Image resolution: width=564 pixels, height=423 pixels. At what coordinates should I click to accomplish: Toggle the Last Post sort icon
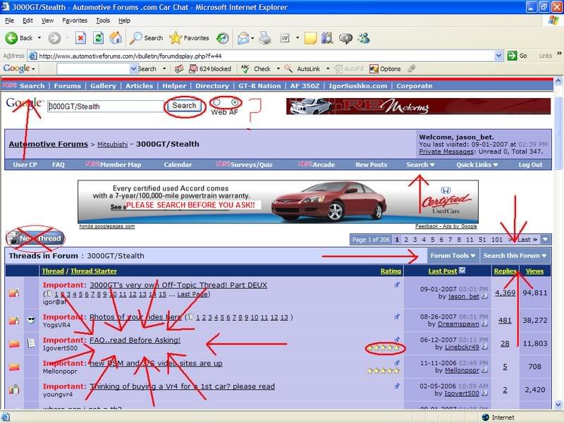coord(462,271)
